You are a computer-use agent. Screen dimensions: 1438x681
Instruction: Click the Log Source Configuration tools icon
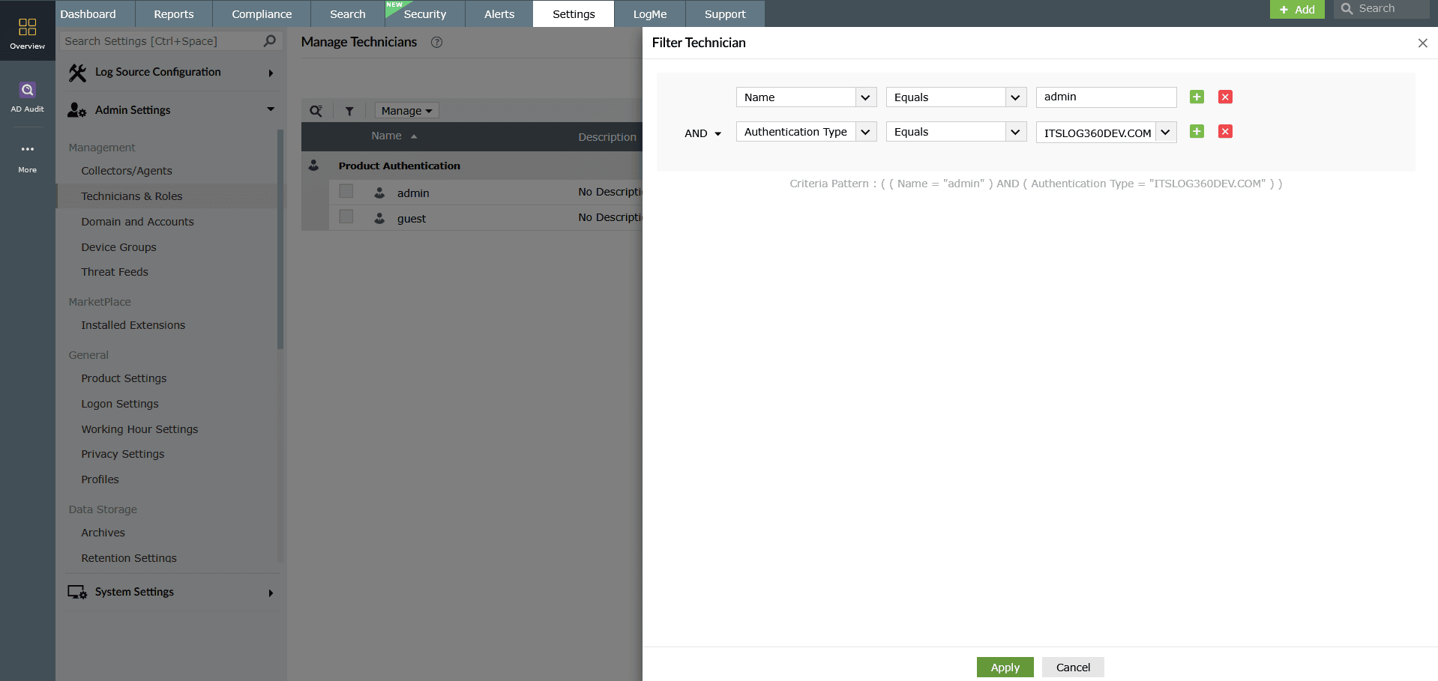click(77, 73)
